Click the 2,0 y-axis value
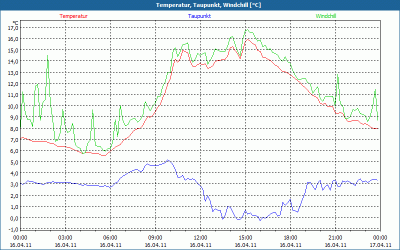 (x=14, y=195)
